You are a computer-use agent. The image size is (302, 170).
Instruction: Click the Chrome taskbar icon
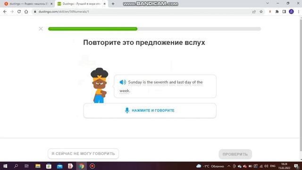click(x=81, y=166)
